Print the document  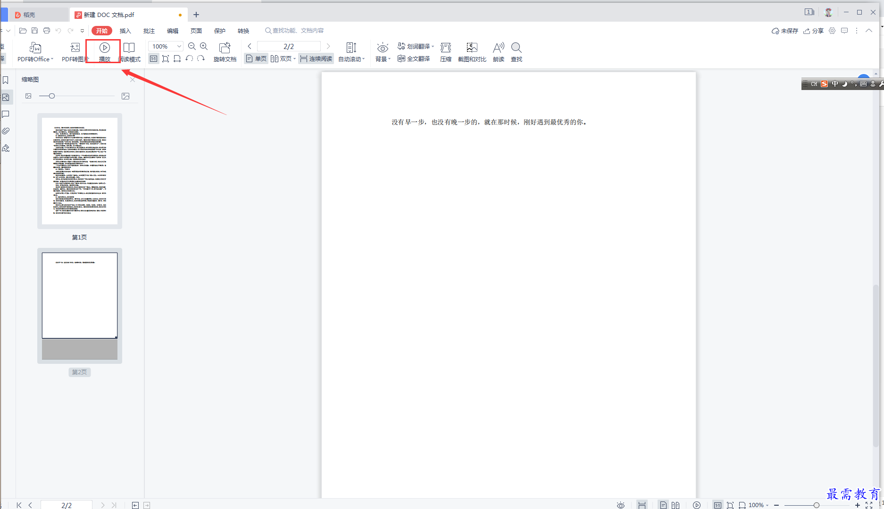pyautogui.click(x=47, y=31)
